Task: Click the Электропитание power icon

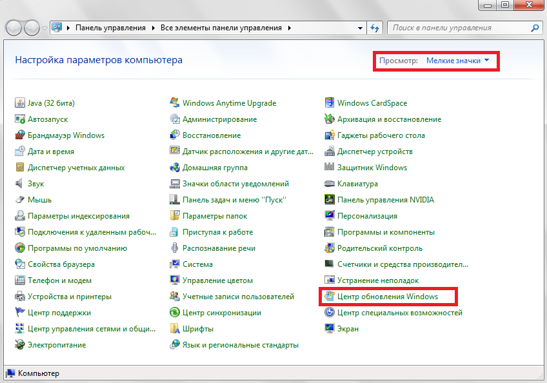Action: coord(20,345)
